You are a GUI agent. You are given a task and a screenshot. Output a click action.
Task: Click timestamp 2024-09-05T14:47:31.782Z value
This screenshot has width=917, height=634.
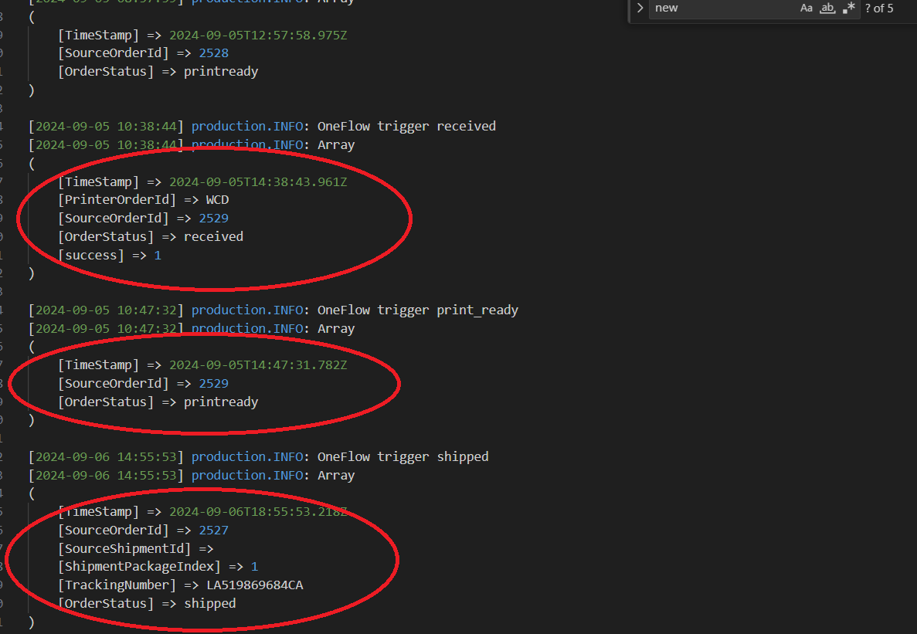coord(258,365)
